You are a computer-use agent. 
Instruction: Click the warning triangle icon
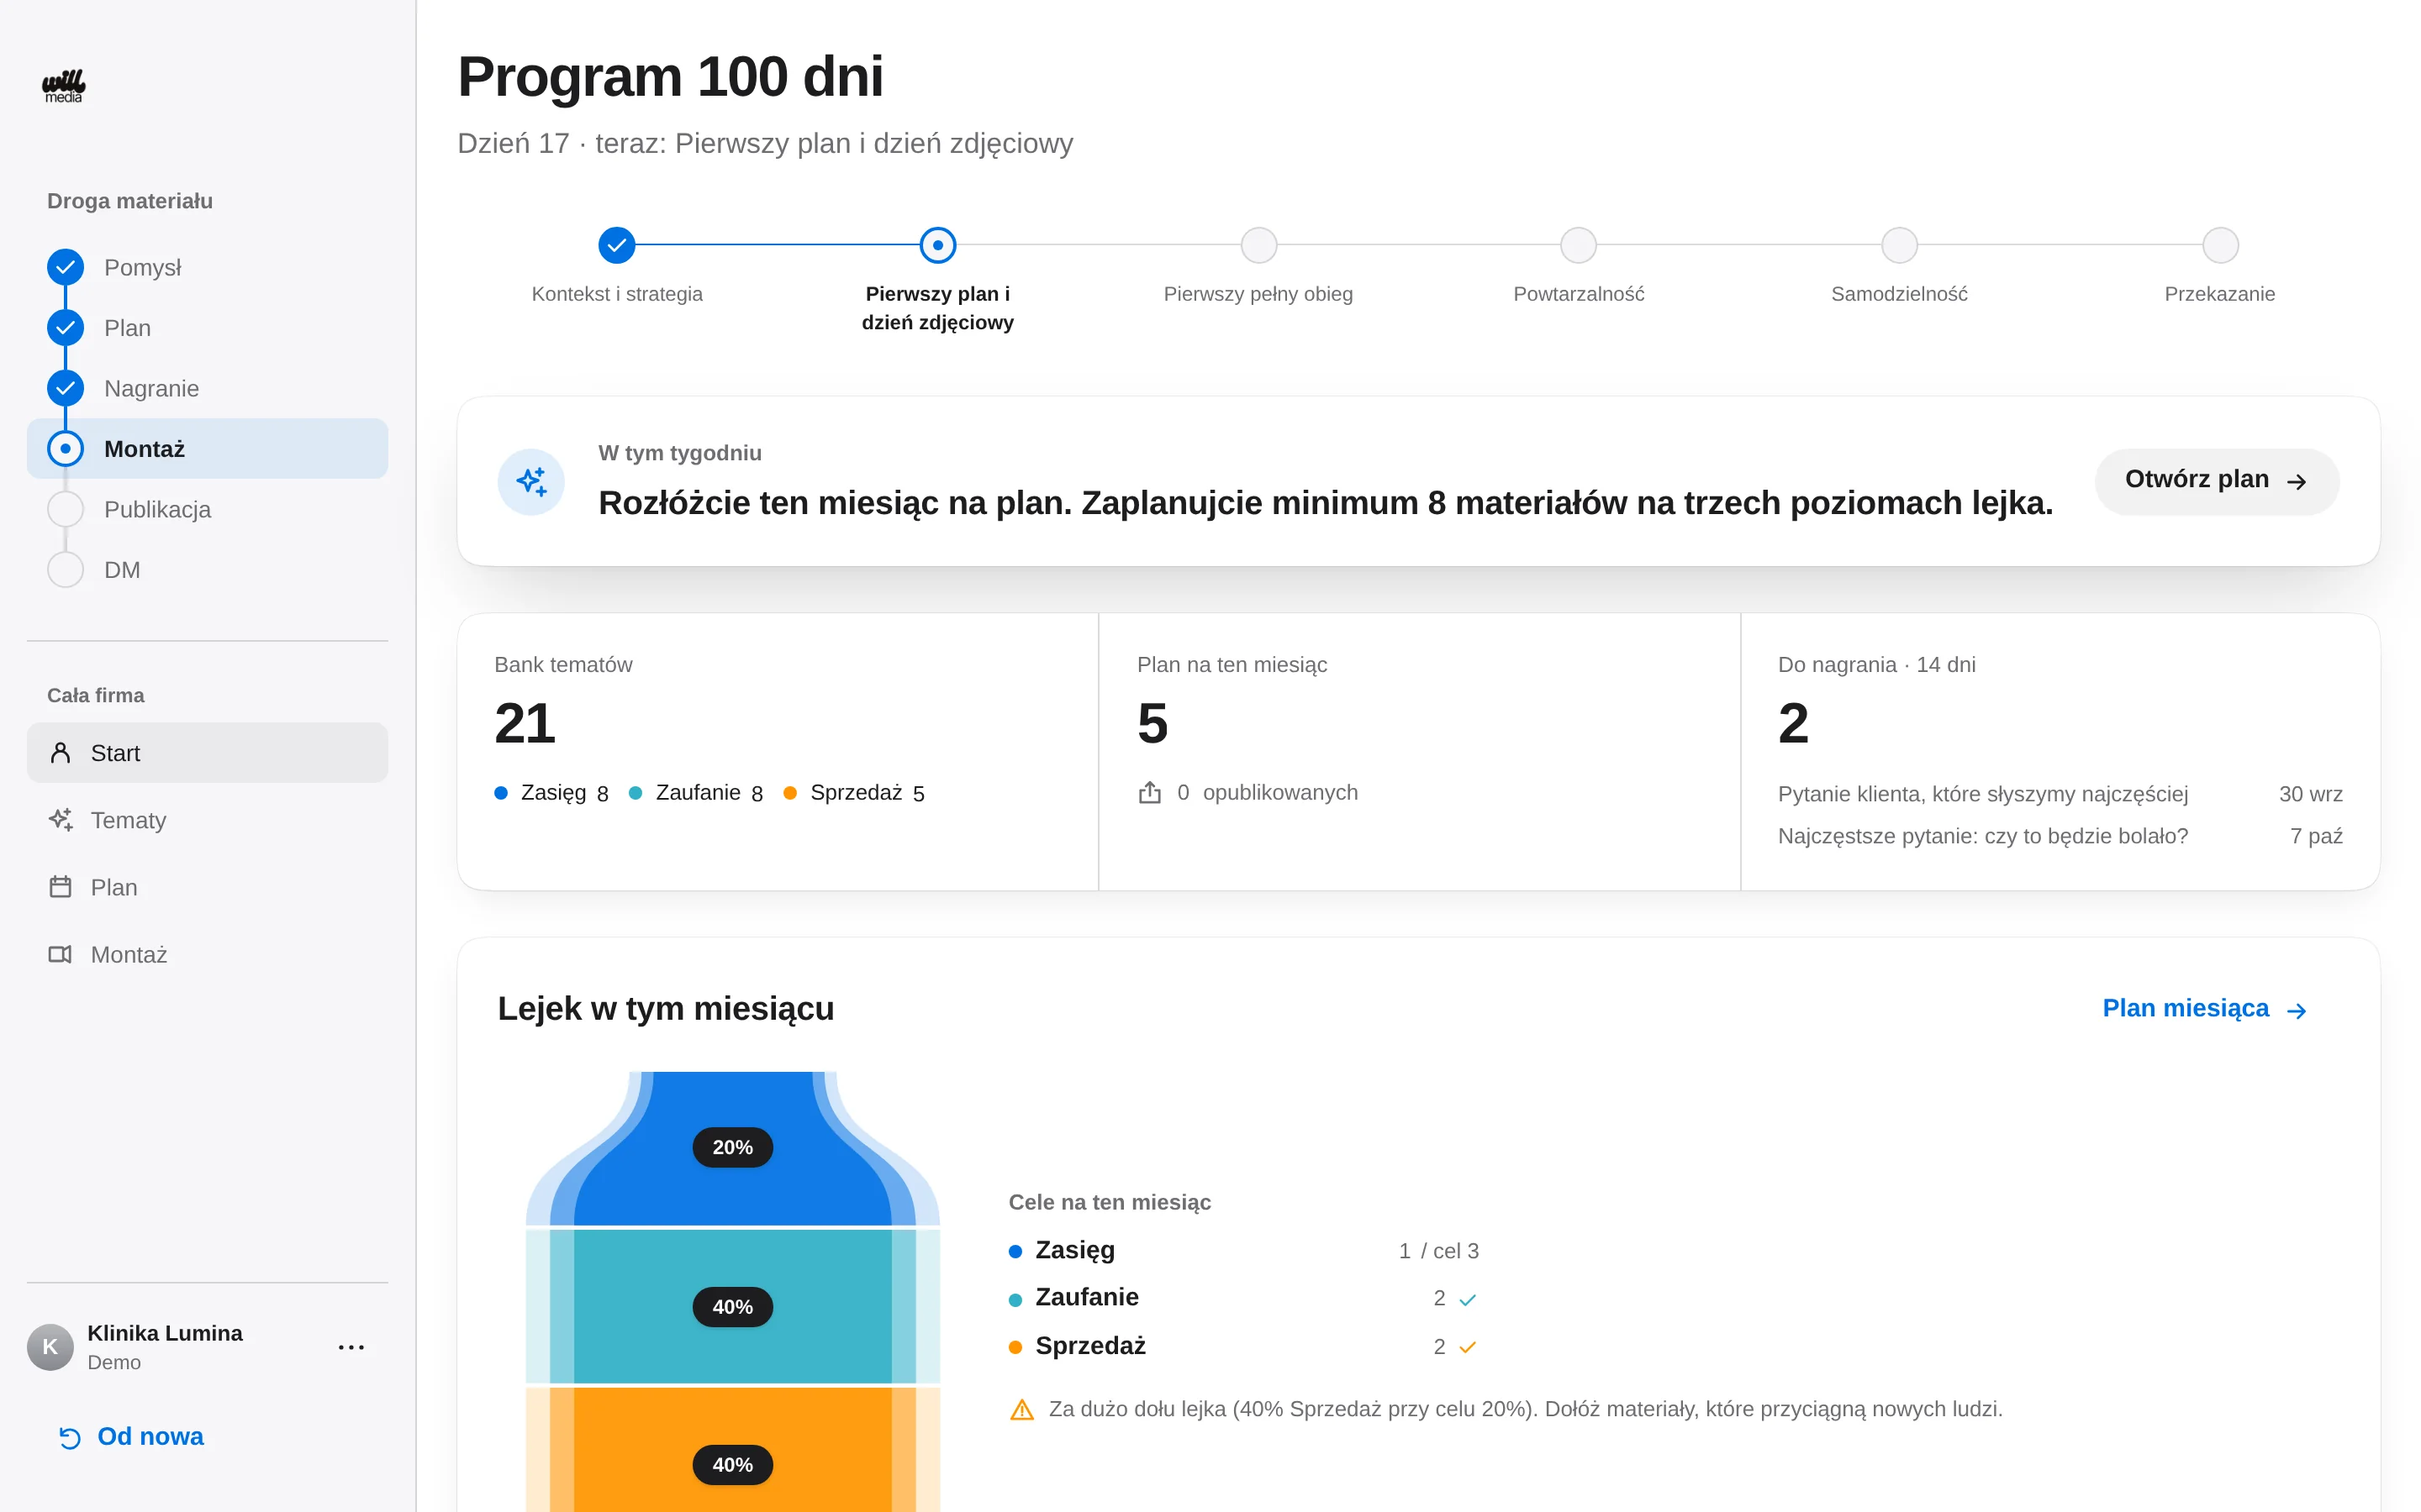1021,1410
